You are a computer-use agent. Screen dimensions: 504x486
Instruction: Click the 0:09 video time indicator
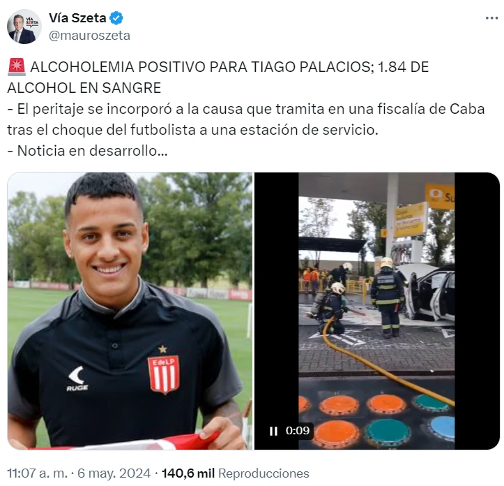298,431
